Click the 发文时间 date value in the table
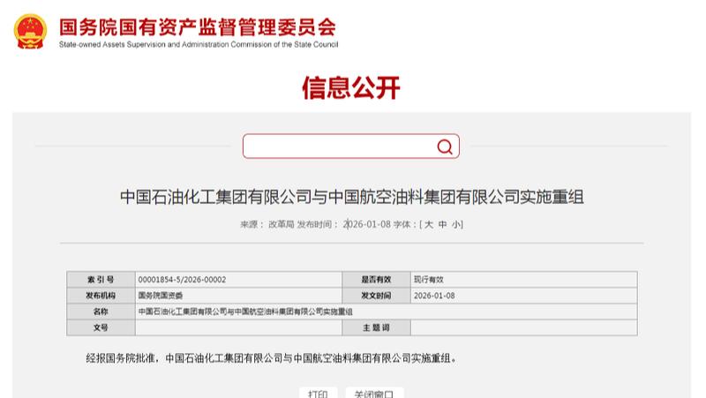The image size is (706, 398). pyautogui.click(x=434, y=296)
